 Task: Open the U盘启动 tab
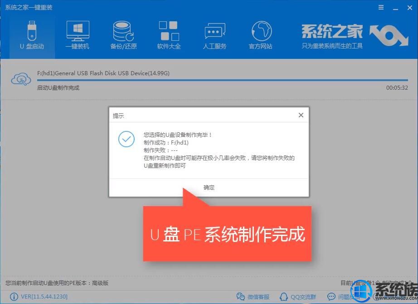(x=32, y=35)
